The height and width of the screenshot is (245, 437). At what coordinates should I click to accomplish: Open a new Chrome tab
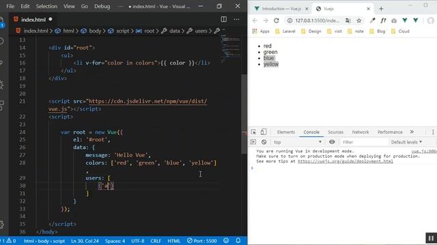point(381,9)
